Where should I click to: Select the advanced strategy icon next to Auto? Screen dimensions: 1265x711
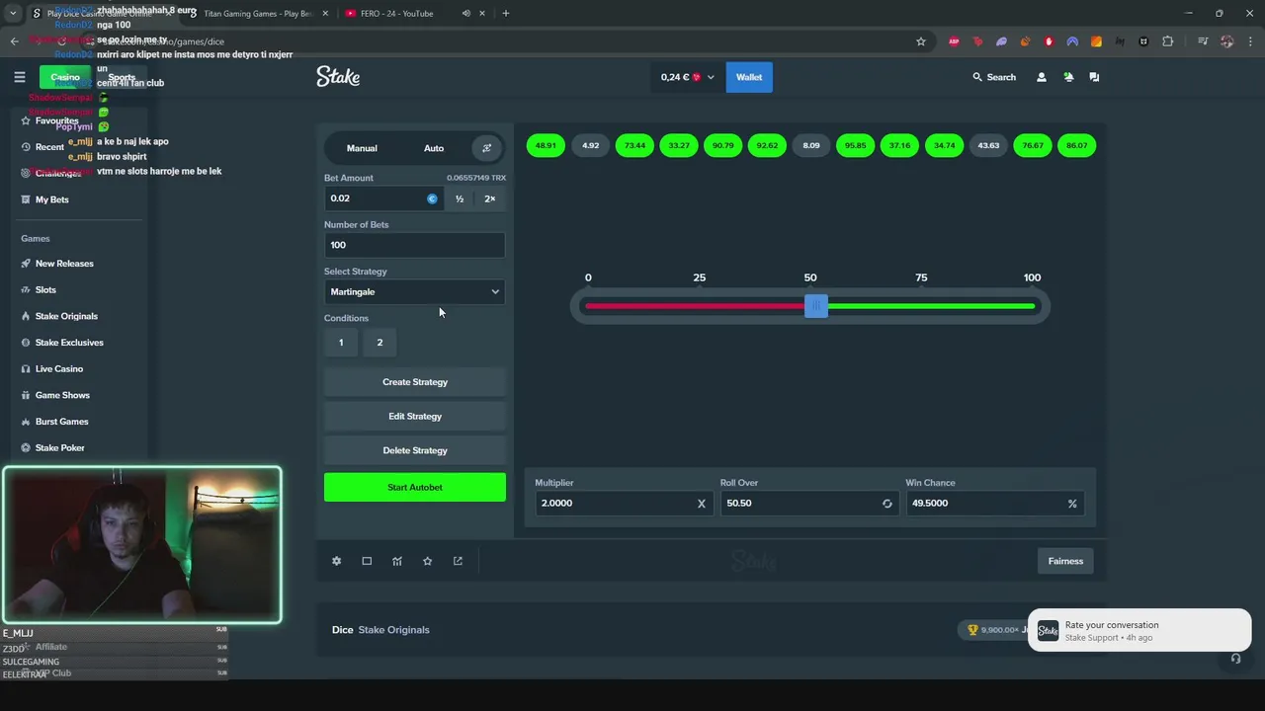coord(486,148)
